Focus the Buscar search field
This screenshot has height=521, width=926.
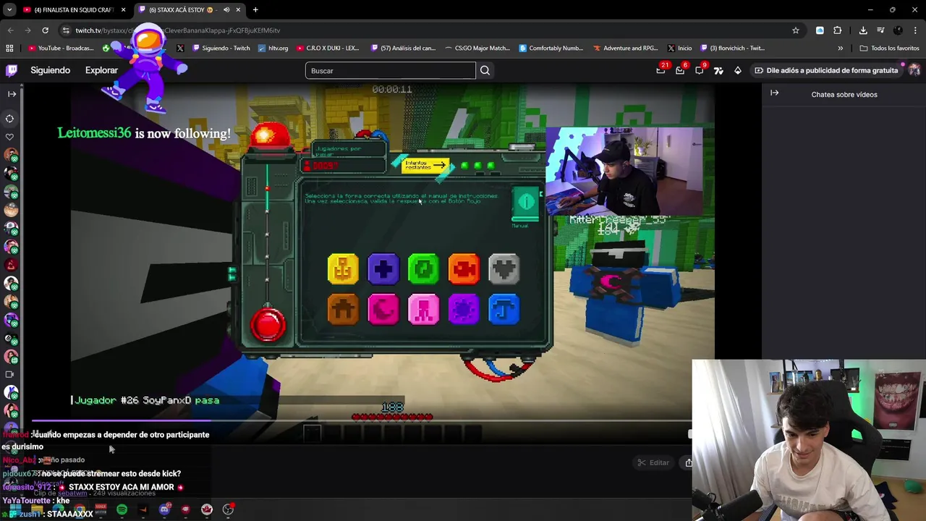click(391, 70)
